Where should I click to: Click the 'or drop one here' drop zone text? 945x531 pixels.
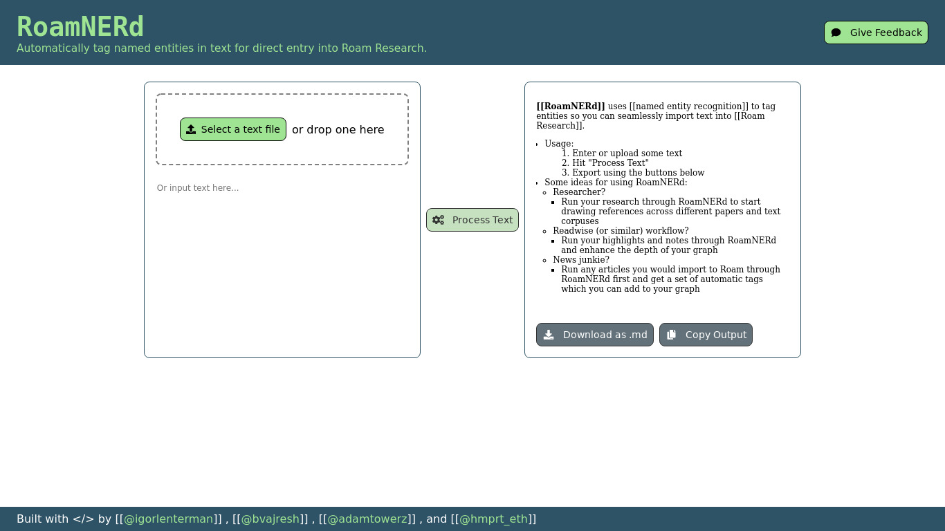pos(338,129)
